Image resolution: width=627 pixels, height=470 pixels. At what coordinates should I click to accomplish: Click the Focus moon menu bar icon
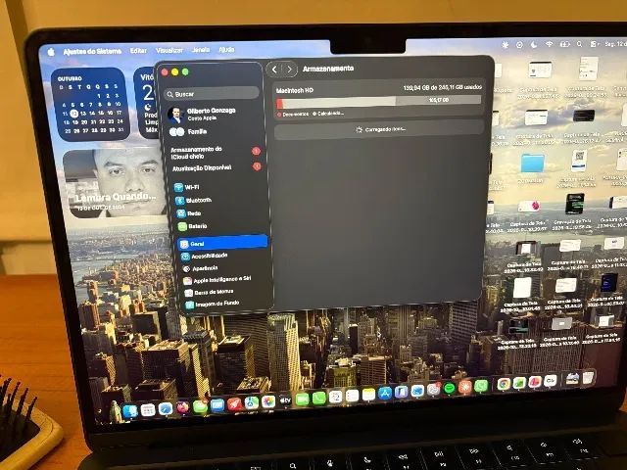click(x=534, y=45)
